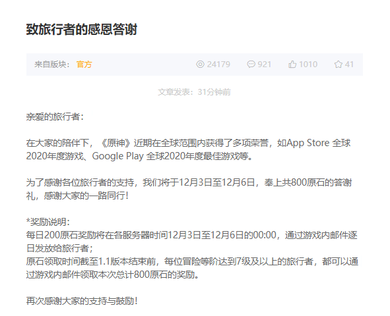Favorite the post with star icon

coord(338,65)
